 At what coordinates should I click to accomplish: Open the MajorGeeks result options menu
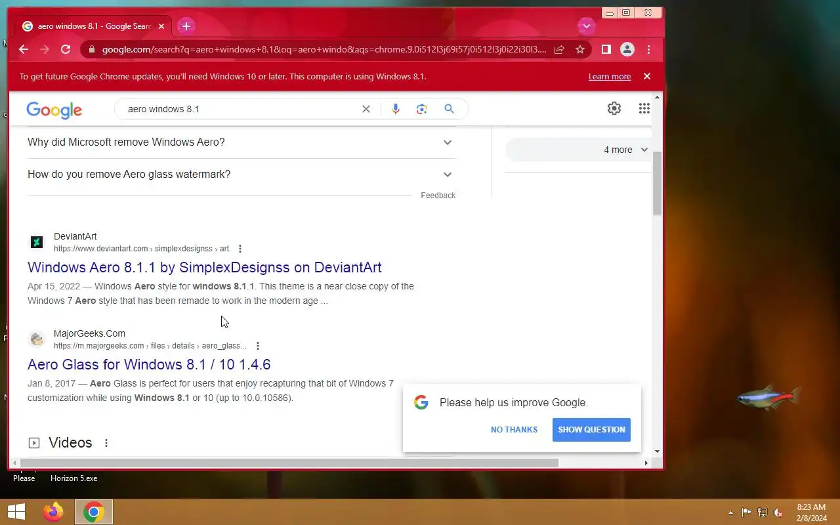[x=258, y=346]
